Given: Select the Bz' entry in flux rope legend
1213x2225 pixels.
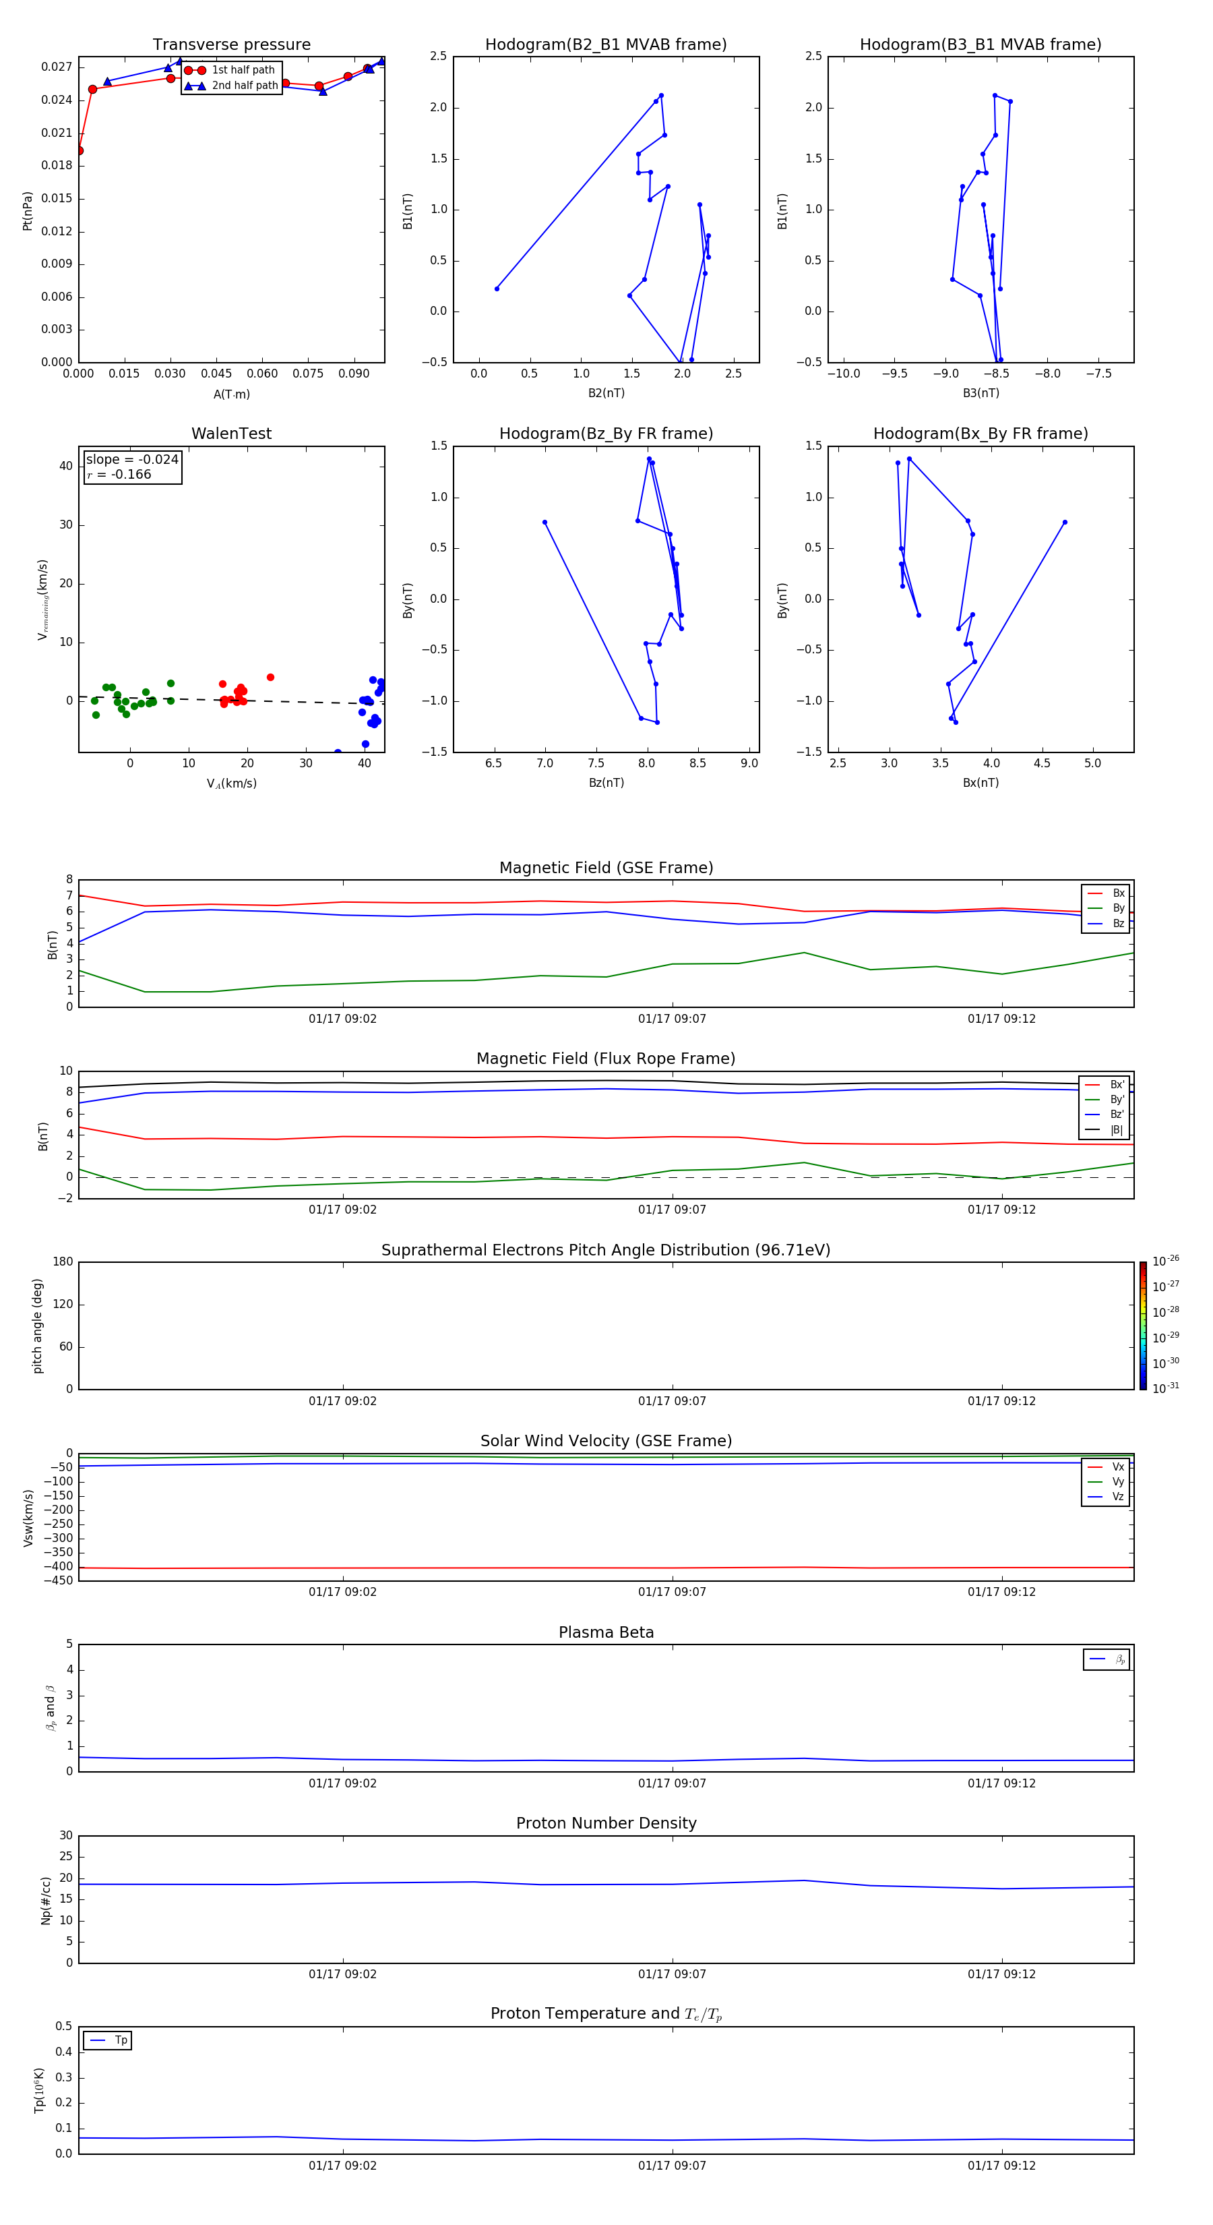Looking at the screenshot, I should tap(1105, 1115).
